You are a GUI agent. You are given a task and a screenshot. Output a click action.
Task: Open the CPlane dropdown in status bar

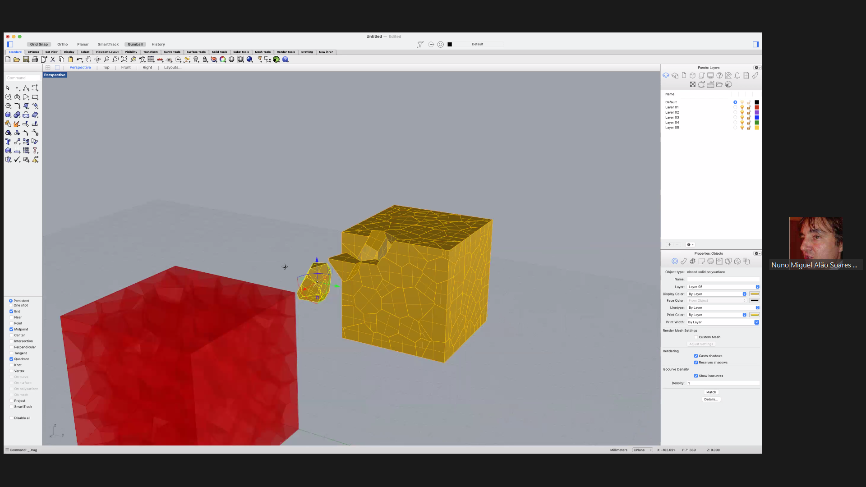[642, 450]
